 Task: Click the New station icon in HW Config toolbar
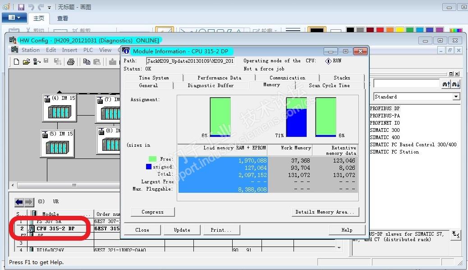tap(16, 61)
